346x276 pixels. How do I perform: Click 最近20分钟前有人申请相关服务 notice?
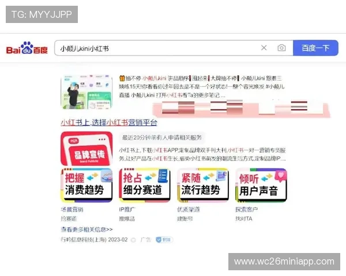click(162, 137)
